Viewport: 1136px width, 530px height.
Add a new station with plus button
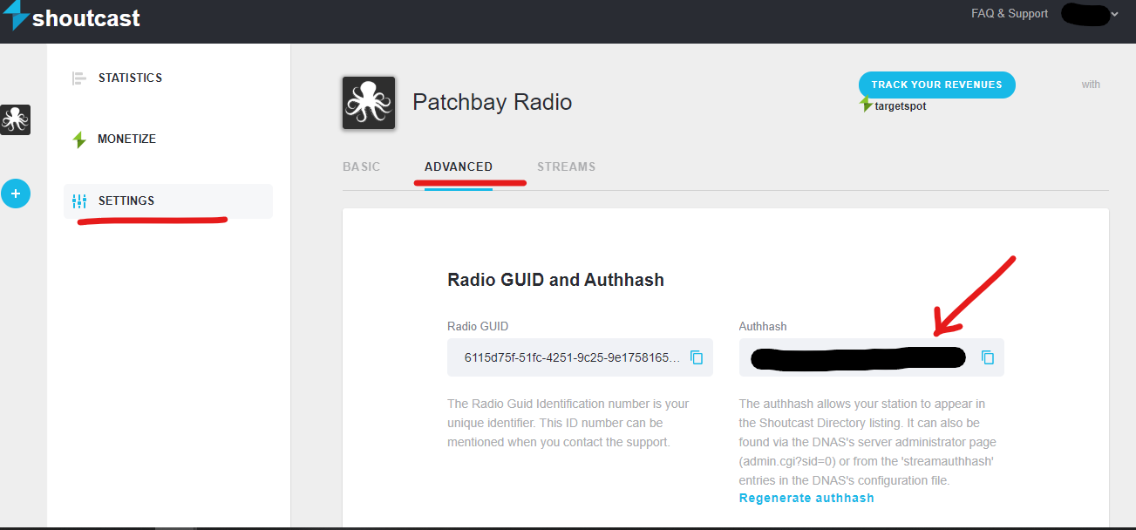coord(16,194)
